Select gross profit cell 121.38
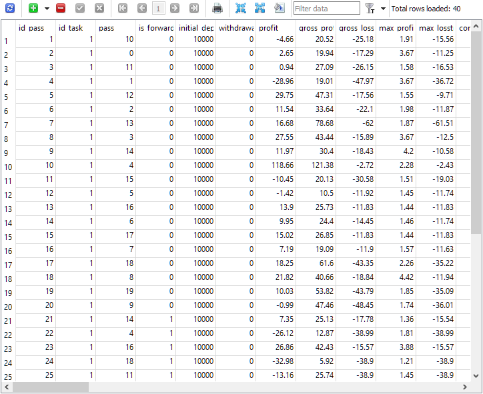Image resolution: width=483 pixels, height=394 pixels. click(316, 165)
